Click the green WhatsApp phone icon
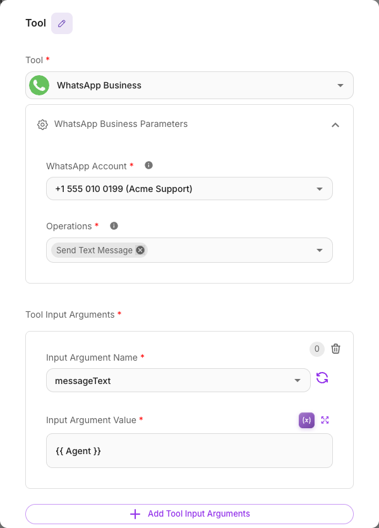The width and height of the screenshot is (379, 528). tap(39, 85)
